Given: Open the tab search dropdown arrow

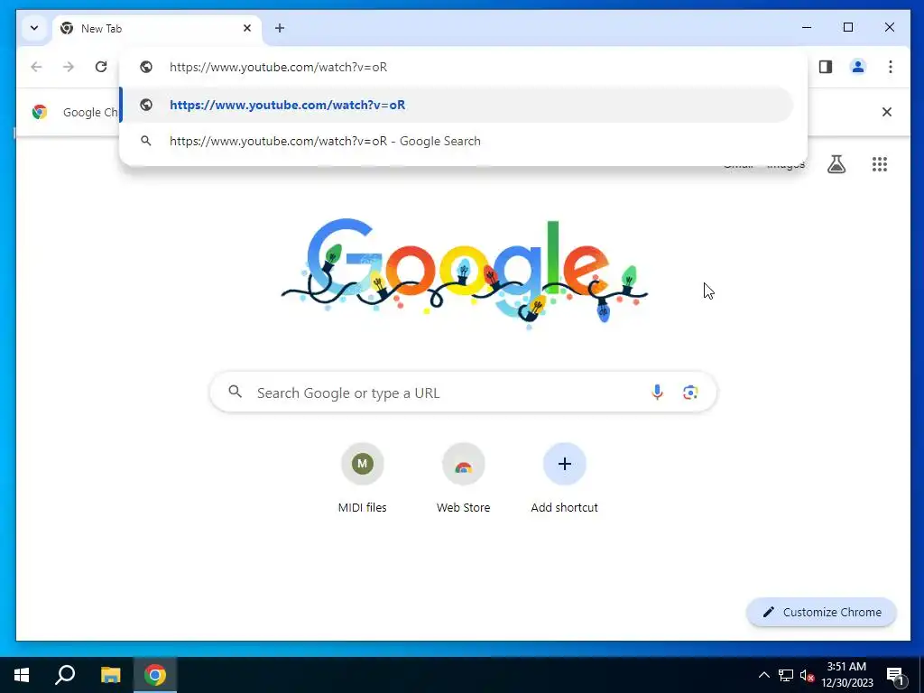Looking at the screenshot, I should 34,28.
